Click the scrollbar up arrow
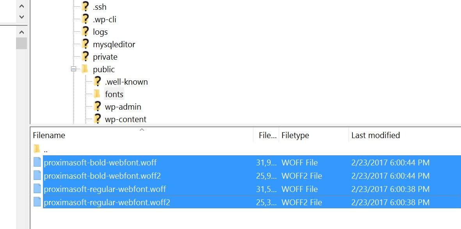The height and width of the screenshot is (229, 461). coord(21,5)
